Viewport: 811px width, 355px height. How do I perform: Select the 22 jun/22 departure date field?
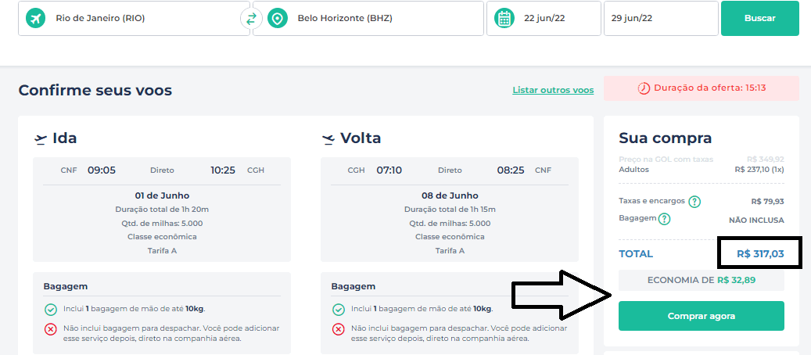(544, 18)
